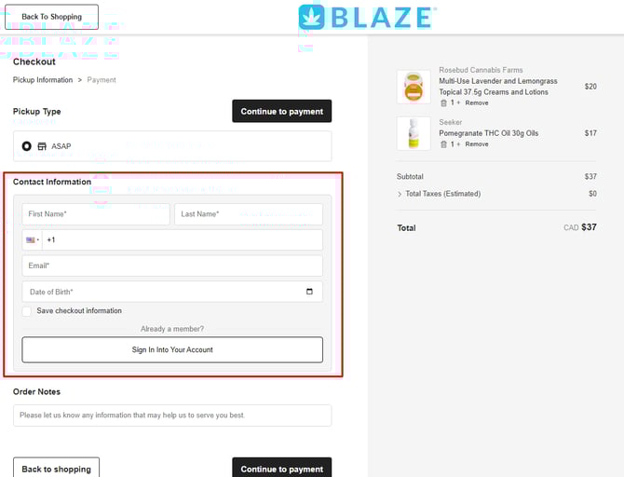Click the top Continue to payment button
Image resolution: width=624 pixels, height=477 pixels.
tap(281, 111)
